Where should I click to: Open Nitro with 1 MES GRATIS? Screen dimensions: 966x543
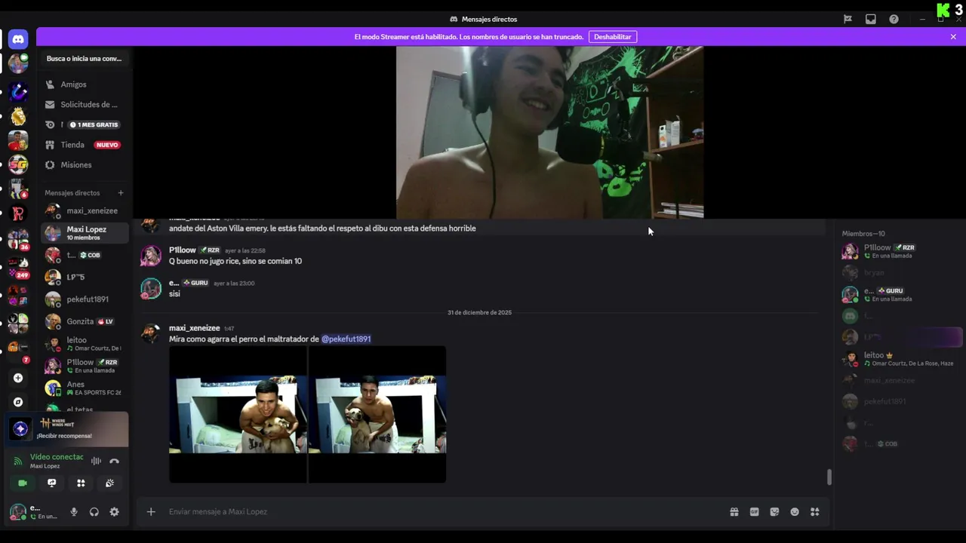(83, 124)
